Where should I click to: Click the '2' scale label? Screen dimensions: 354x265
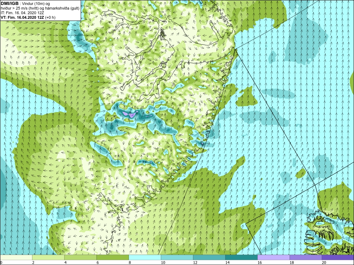(x=33, y=263)
